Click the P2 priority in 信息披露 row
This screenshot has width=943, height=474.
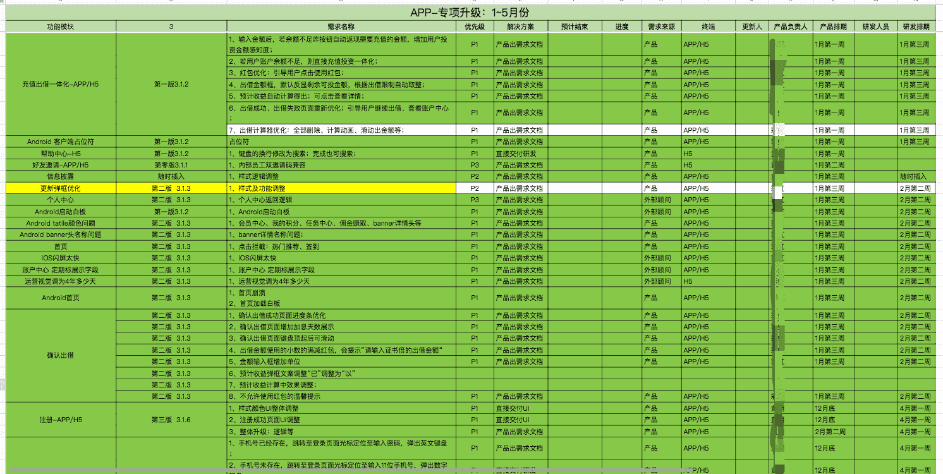pyautogui.click(x=475, y=176)
